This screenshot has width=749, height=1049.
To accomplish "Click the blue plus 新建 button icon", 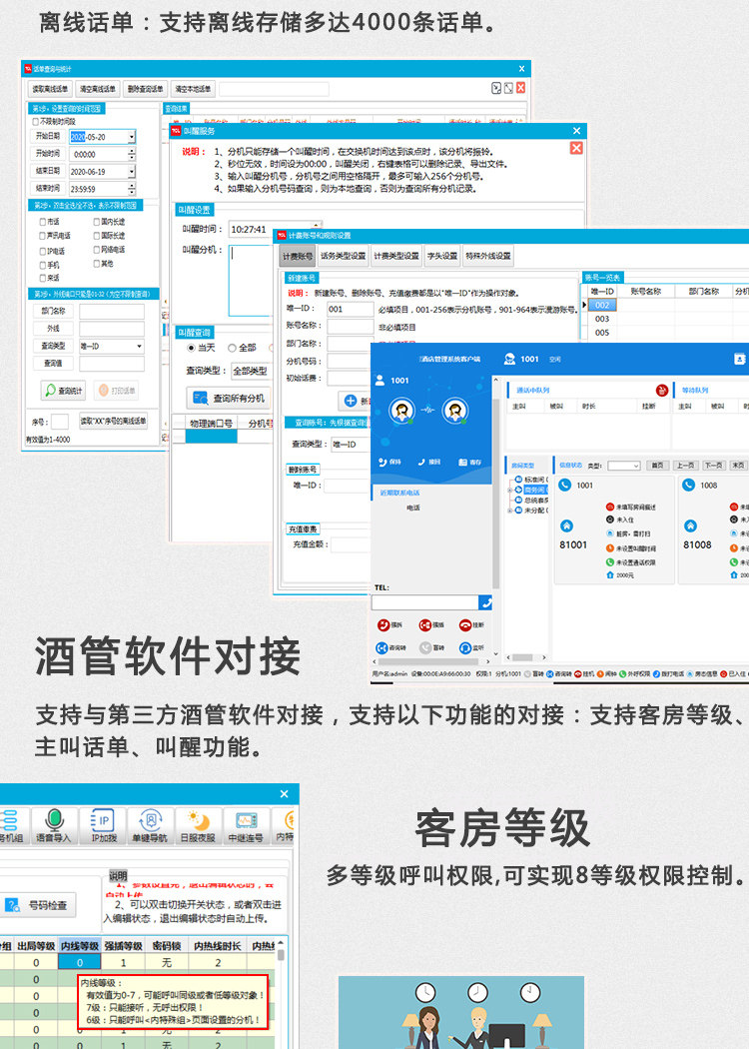I will (350, 401).
